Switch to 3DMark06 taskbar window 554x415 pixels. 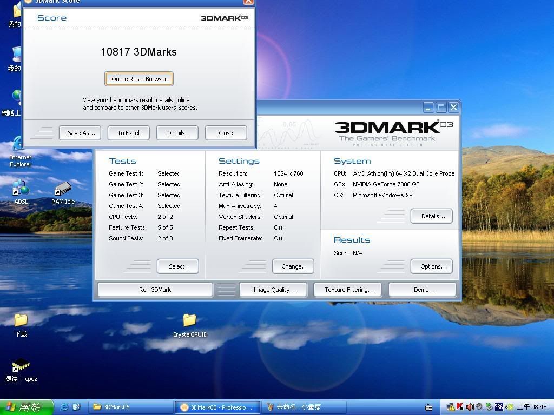click(x=130, y=407)
